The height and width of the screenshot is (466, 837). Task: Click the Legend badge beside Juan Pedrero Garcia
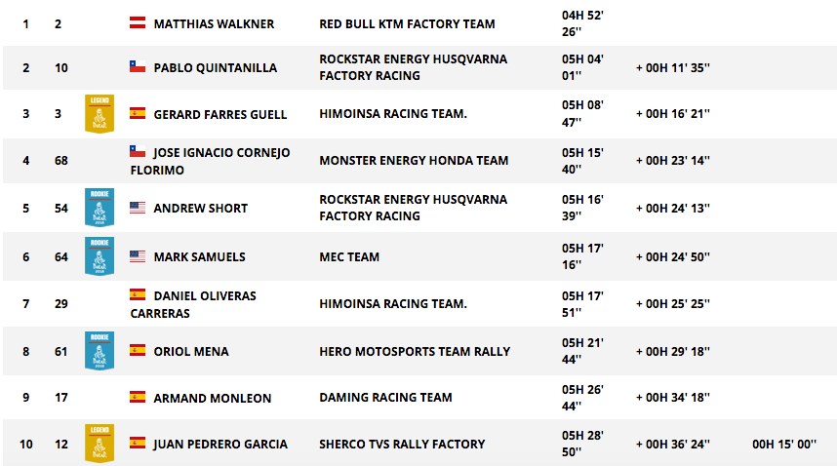click(x=100, y=443)
